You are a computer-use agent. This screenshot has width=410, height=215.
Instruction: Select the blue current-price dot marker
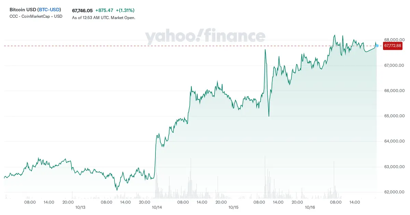click(377, 45)
